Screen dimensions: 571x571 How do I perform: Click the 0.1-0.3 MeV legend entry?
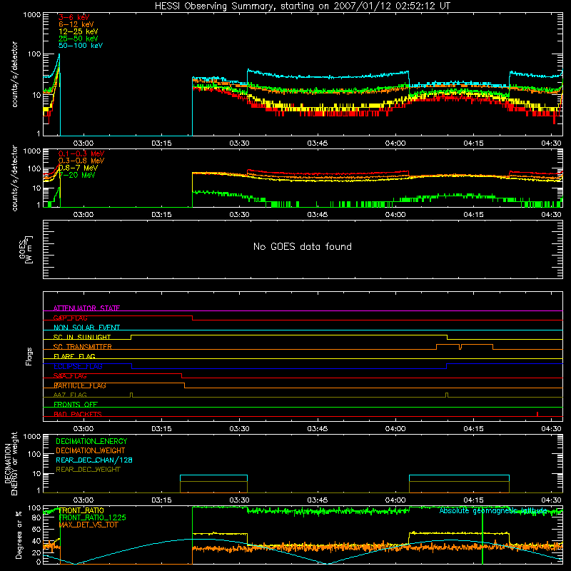[81, 153]
